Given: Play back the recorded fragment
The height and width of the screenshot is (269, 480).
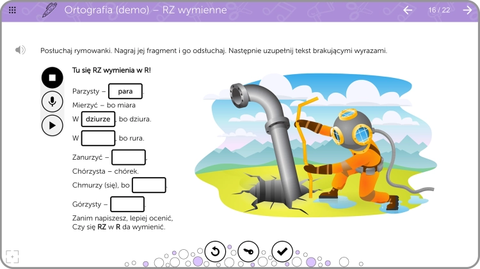Looking at the screenshot, I should [x=52, y=125].
